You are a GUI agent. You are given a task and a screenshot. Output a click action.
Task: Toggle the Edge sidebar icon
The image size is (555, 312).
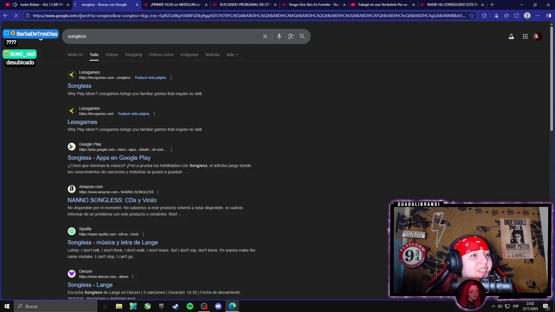click(x=548, y=16)
